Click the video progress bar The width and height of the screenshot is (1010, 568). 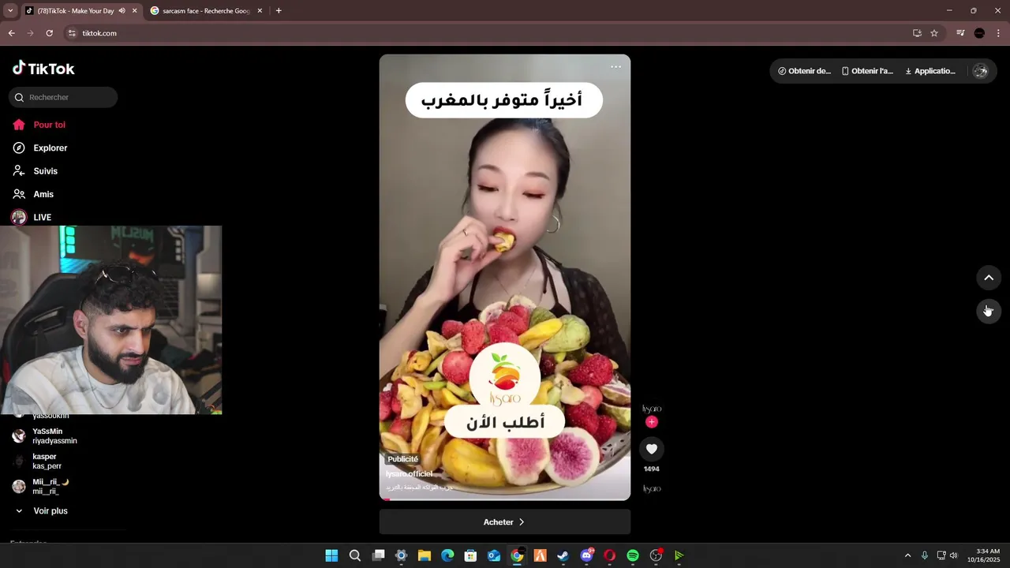[x=505, y=499]
